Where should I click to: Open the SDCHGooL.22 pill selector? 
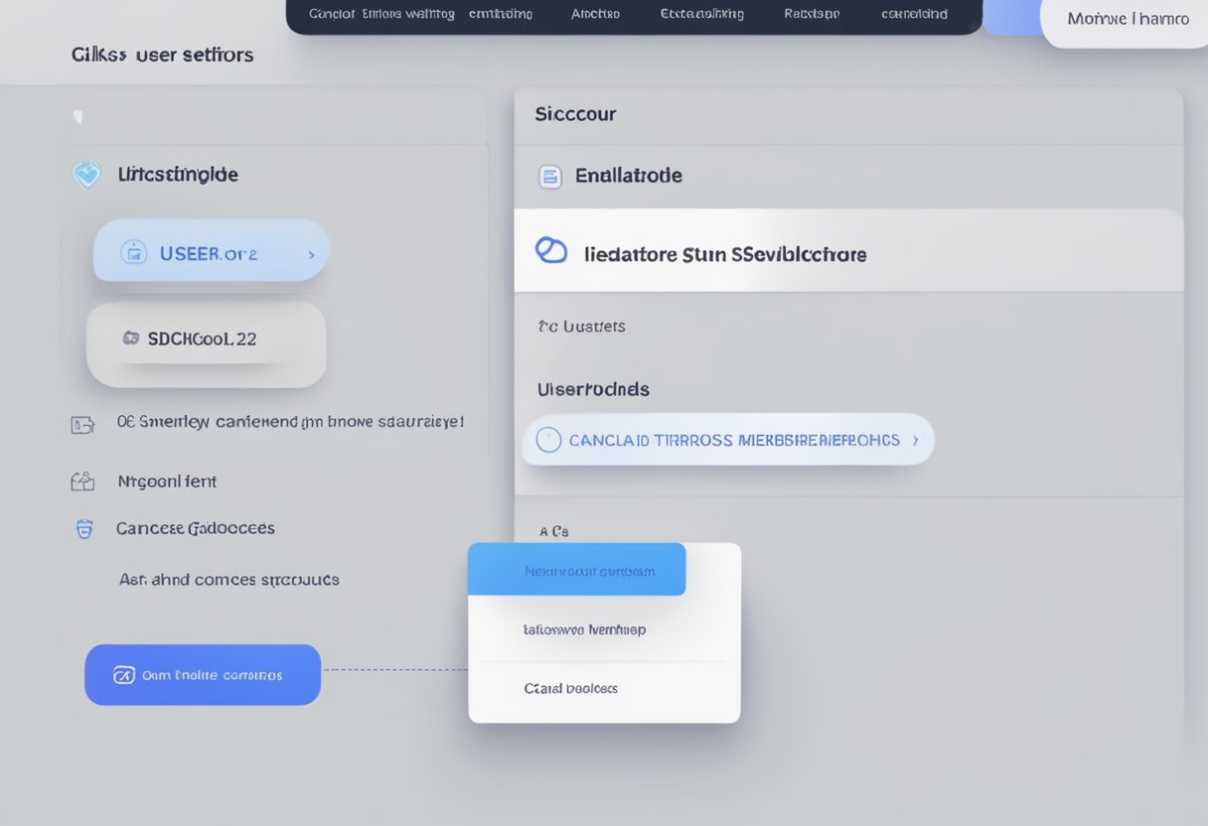point(207,340)
